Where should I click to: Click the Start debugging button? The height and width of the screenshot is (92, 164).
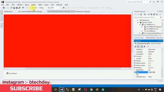(x=35, y=8)
